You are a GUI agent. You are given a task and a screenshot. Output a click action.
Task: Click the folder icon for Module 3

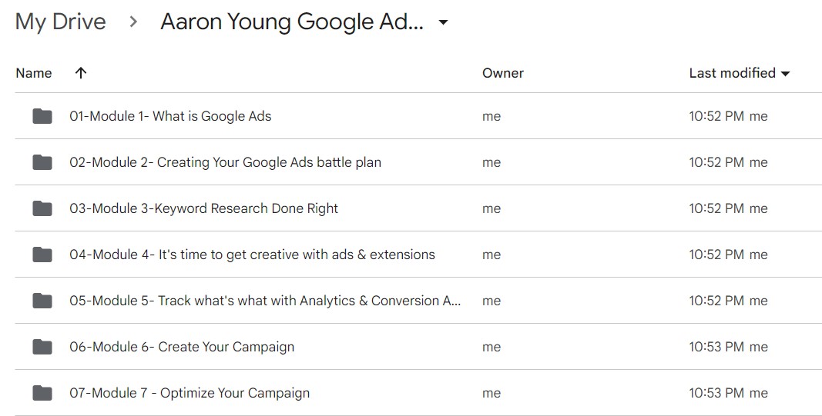(x=42, y=208)
